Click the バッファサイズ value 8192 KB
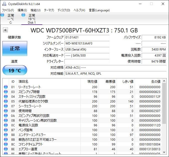The width and height of the screenshot is (169, 157). [154, 37]
